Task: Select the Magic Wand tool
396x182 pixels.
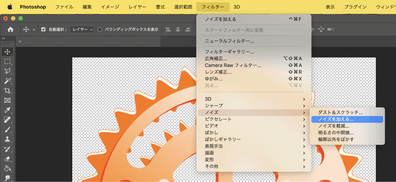Action: coord(7,81)
